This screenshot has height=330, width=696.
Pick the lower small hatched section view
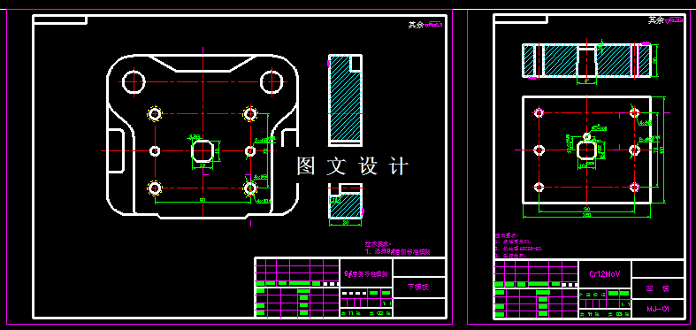(345, 201)
